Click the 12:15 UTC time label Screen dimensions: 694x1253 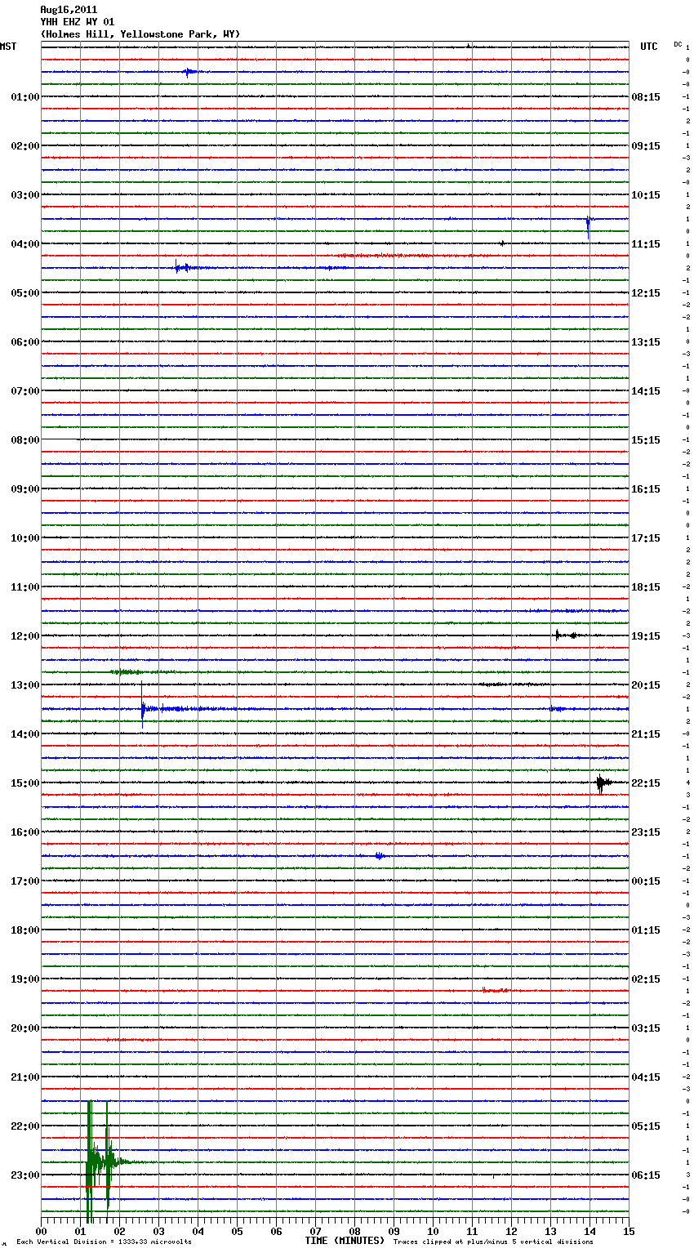click(646, 293)
